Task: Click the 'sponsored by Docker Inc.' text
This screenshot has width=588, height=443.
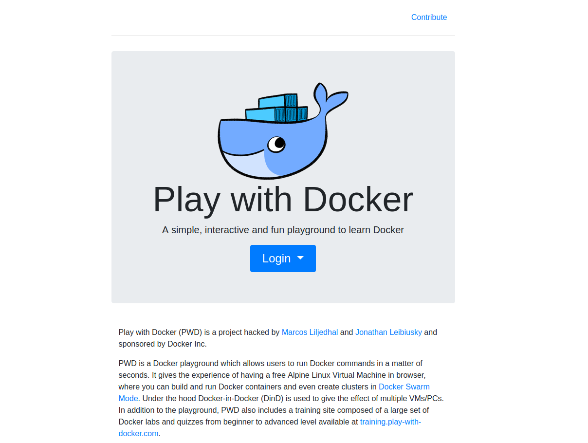Action: pos(163,344)
